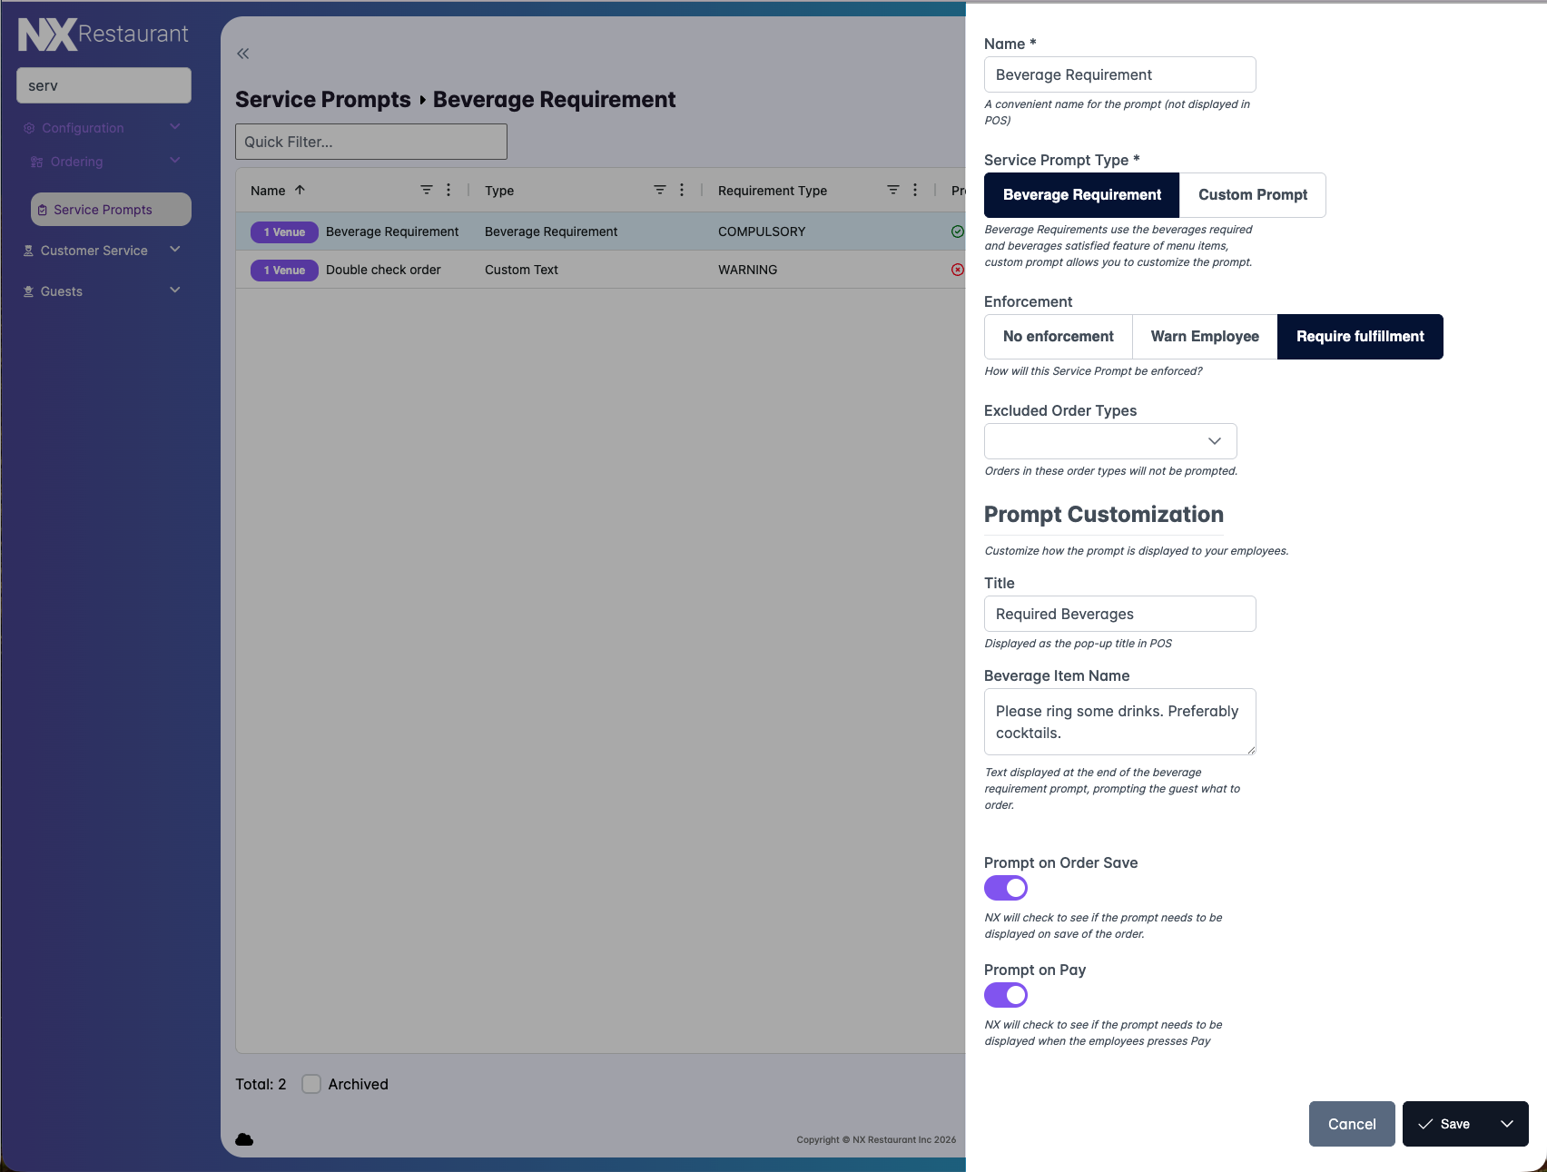Disable the Prompt on Pay switch
The height and width of the screenshot is (1172, 1547).
click(1006, 995)
